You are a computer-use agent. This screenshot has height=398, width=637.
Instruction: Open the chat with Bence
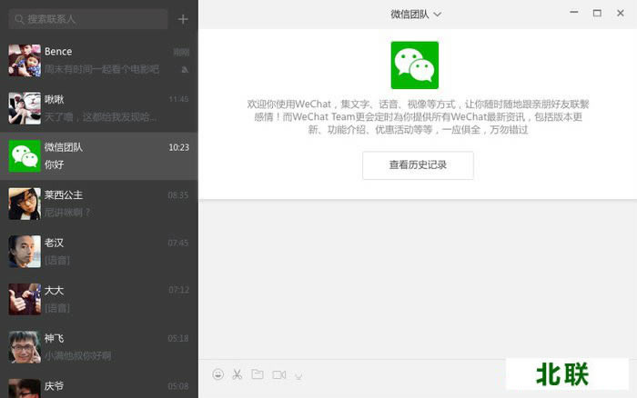[x=98, y=60]
